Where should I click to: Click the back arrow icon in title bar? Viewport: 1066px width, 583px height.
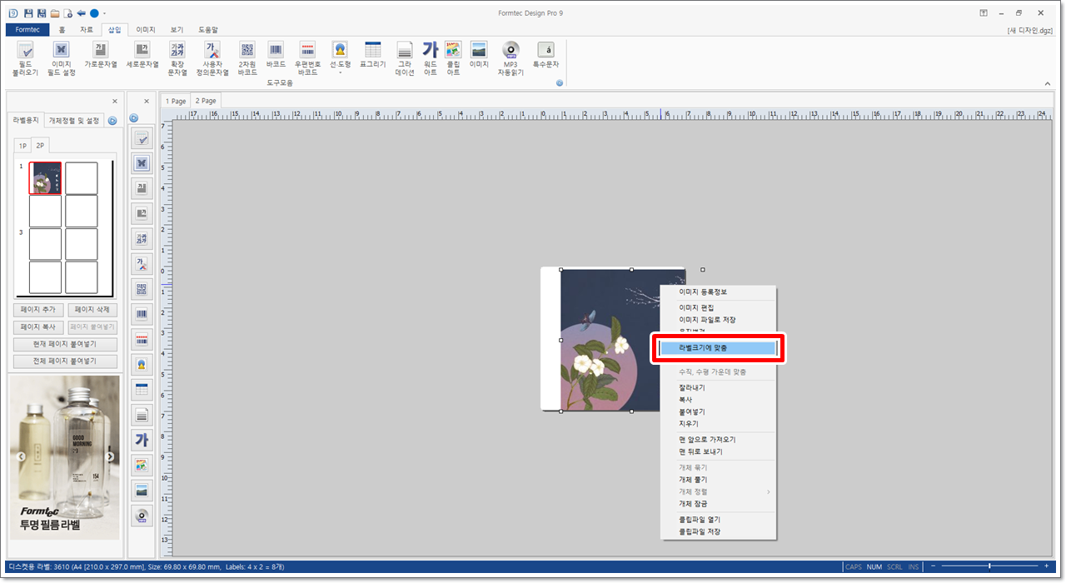click(81, 13)
